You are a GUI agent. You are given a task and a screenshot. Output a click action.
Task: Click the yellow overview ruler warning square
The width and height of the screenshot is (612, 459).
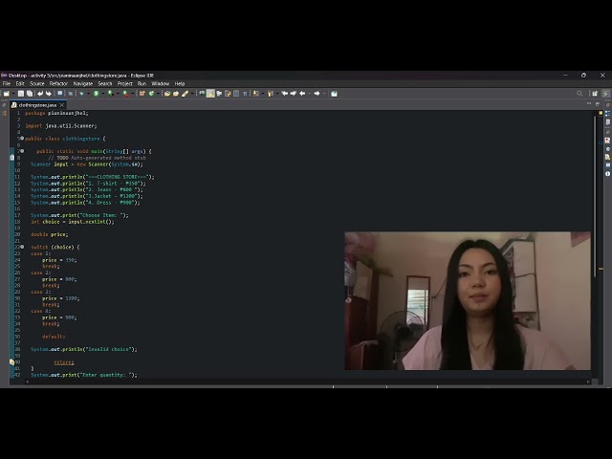[601, 113]
